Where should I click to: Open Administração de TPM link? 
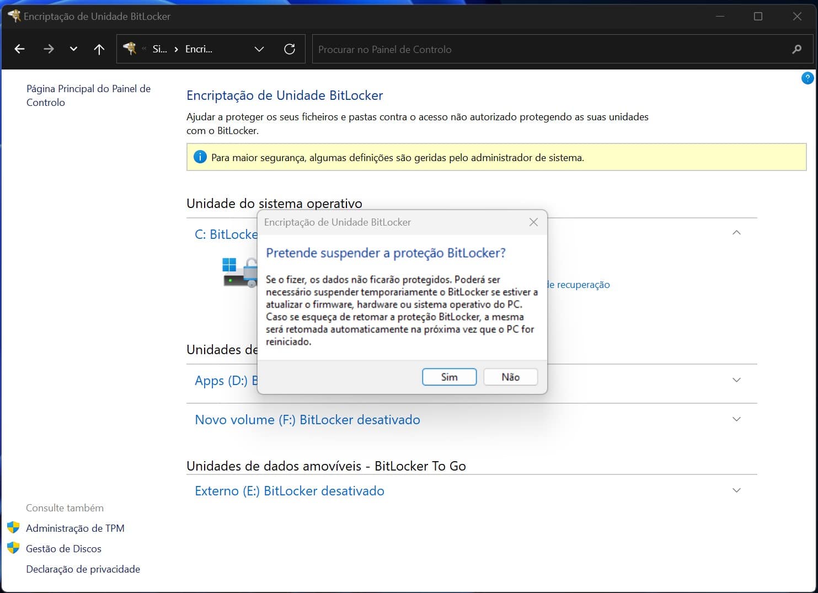point(75,528)
